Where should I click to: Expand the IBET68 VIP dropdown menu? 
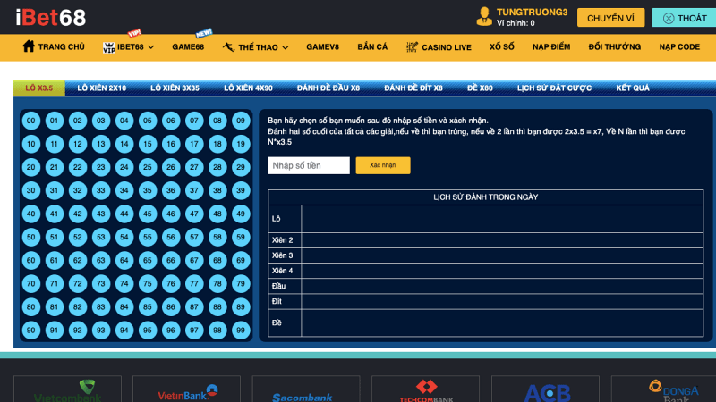click(130, 46)
